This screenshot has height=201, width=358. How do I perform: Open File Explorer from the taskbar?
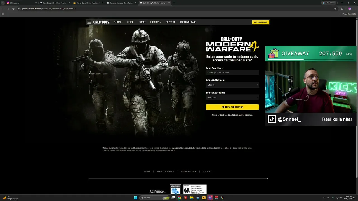click(192, 198)
